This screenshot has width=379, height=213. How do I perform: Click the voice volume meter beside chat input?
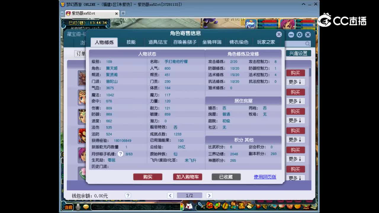[182, 207]
